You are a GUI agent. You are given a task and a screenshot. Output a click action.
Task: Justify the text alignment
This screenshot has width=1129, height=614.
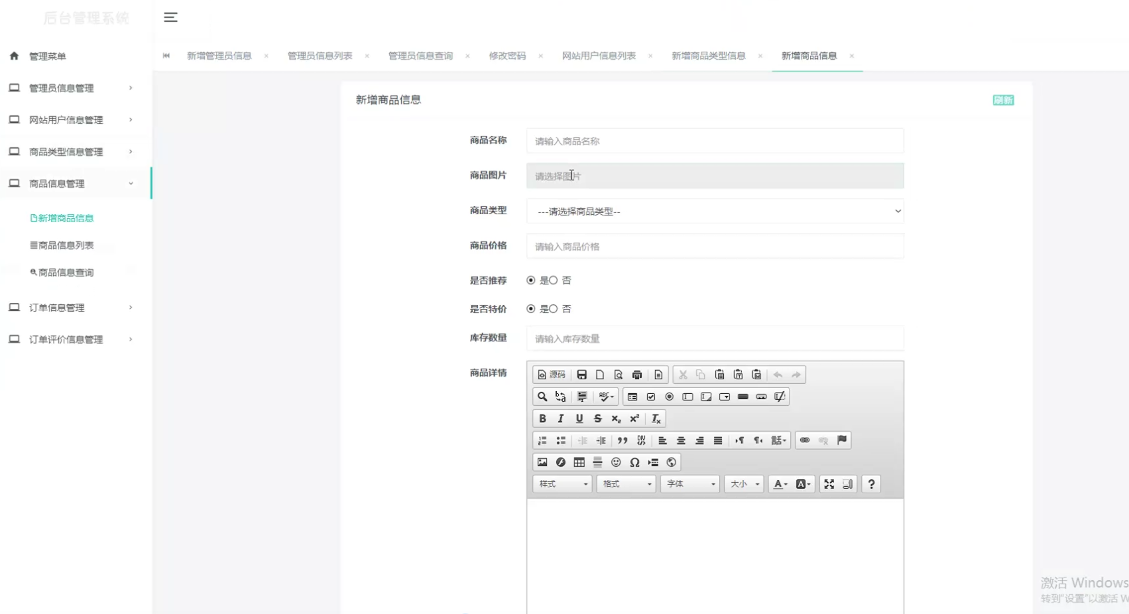pyautogui.click(x=718, y=440)
